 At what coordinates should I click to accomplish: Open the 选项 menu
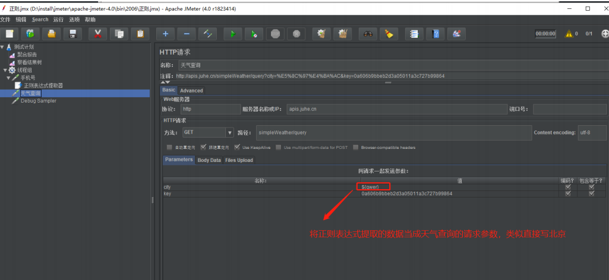click(x=74, y=20)
